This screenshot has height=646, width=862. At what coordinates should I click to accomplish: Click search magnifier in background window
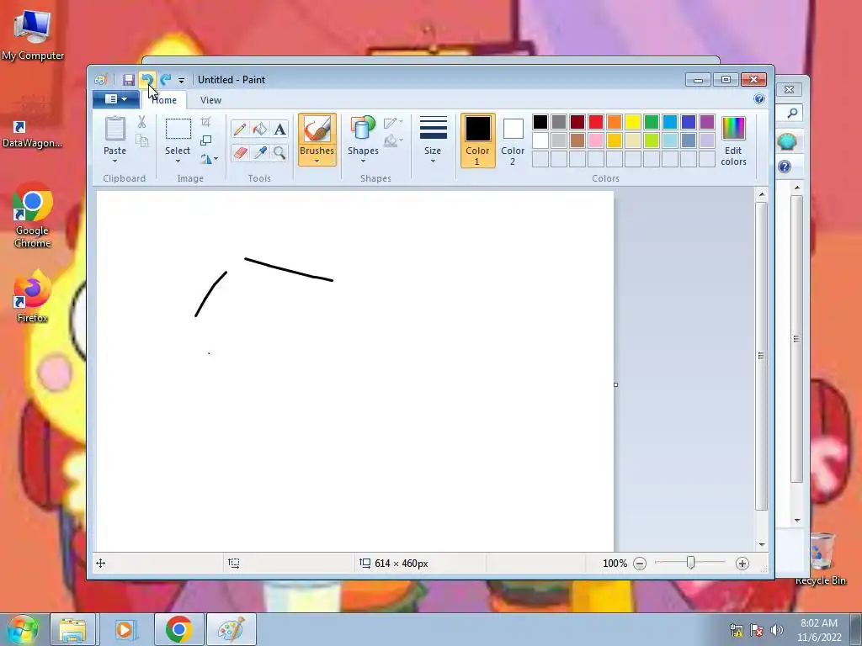click(x=792, y=114)
